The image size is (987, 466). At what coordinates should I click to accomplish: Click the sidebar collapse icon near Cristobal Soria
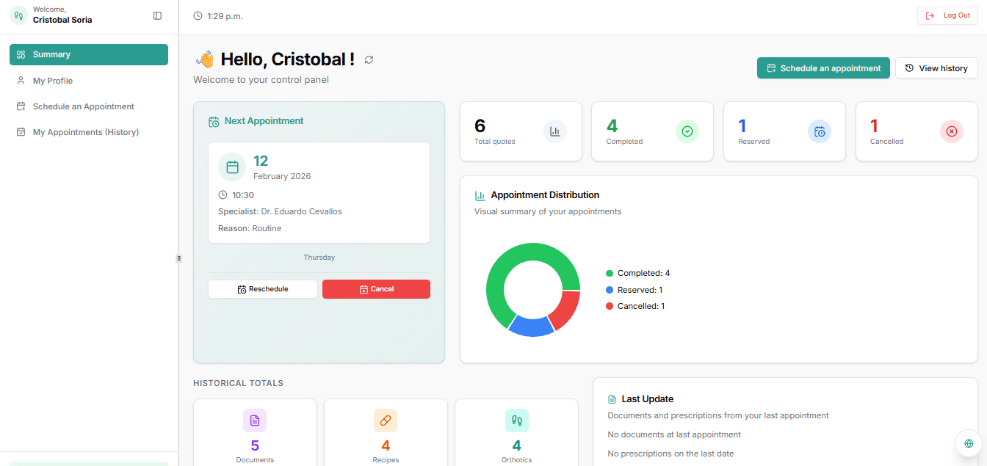click(x=157, y=15)
